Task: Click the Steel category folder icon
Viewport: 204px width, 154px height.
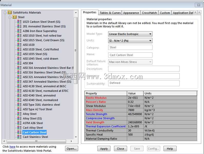Action: pos(14,17)
